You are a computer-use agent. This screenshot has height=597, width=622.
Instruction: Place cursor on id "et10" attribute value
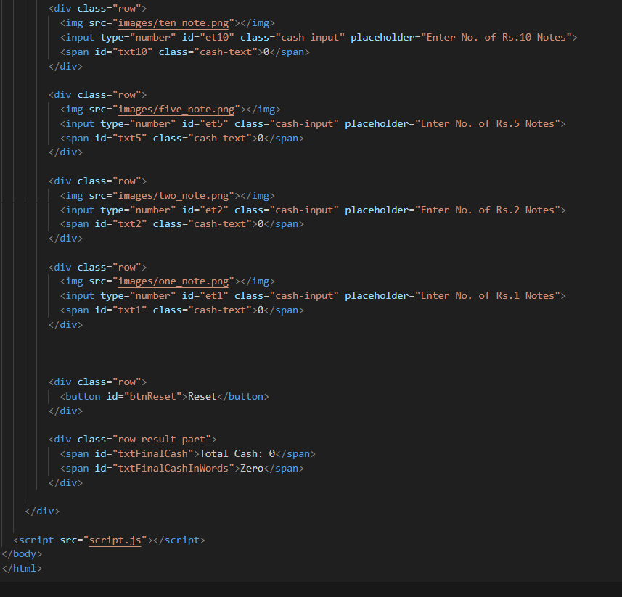(217, 37)
